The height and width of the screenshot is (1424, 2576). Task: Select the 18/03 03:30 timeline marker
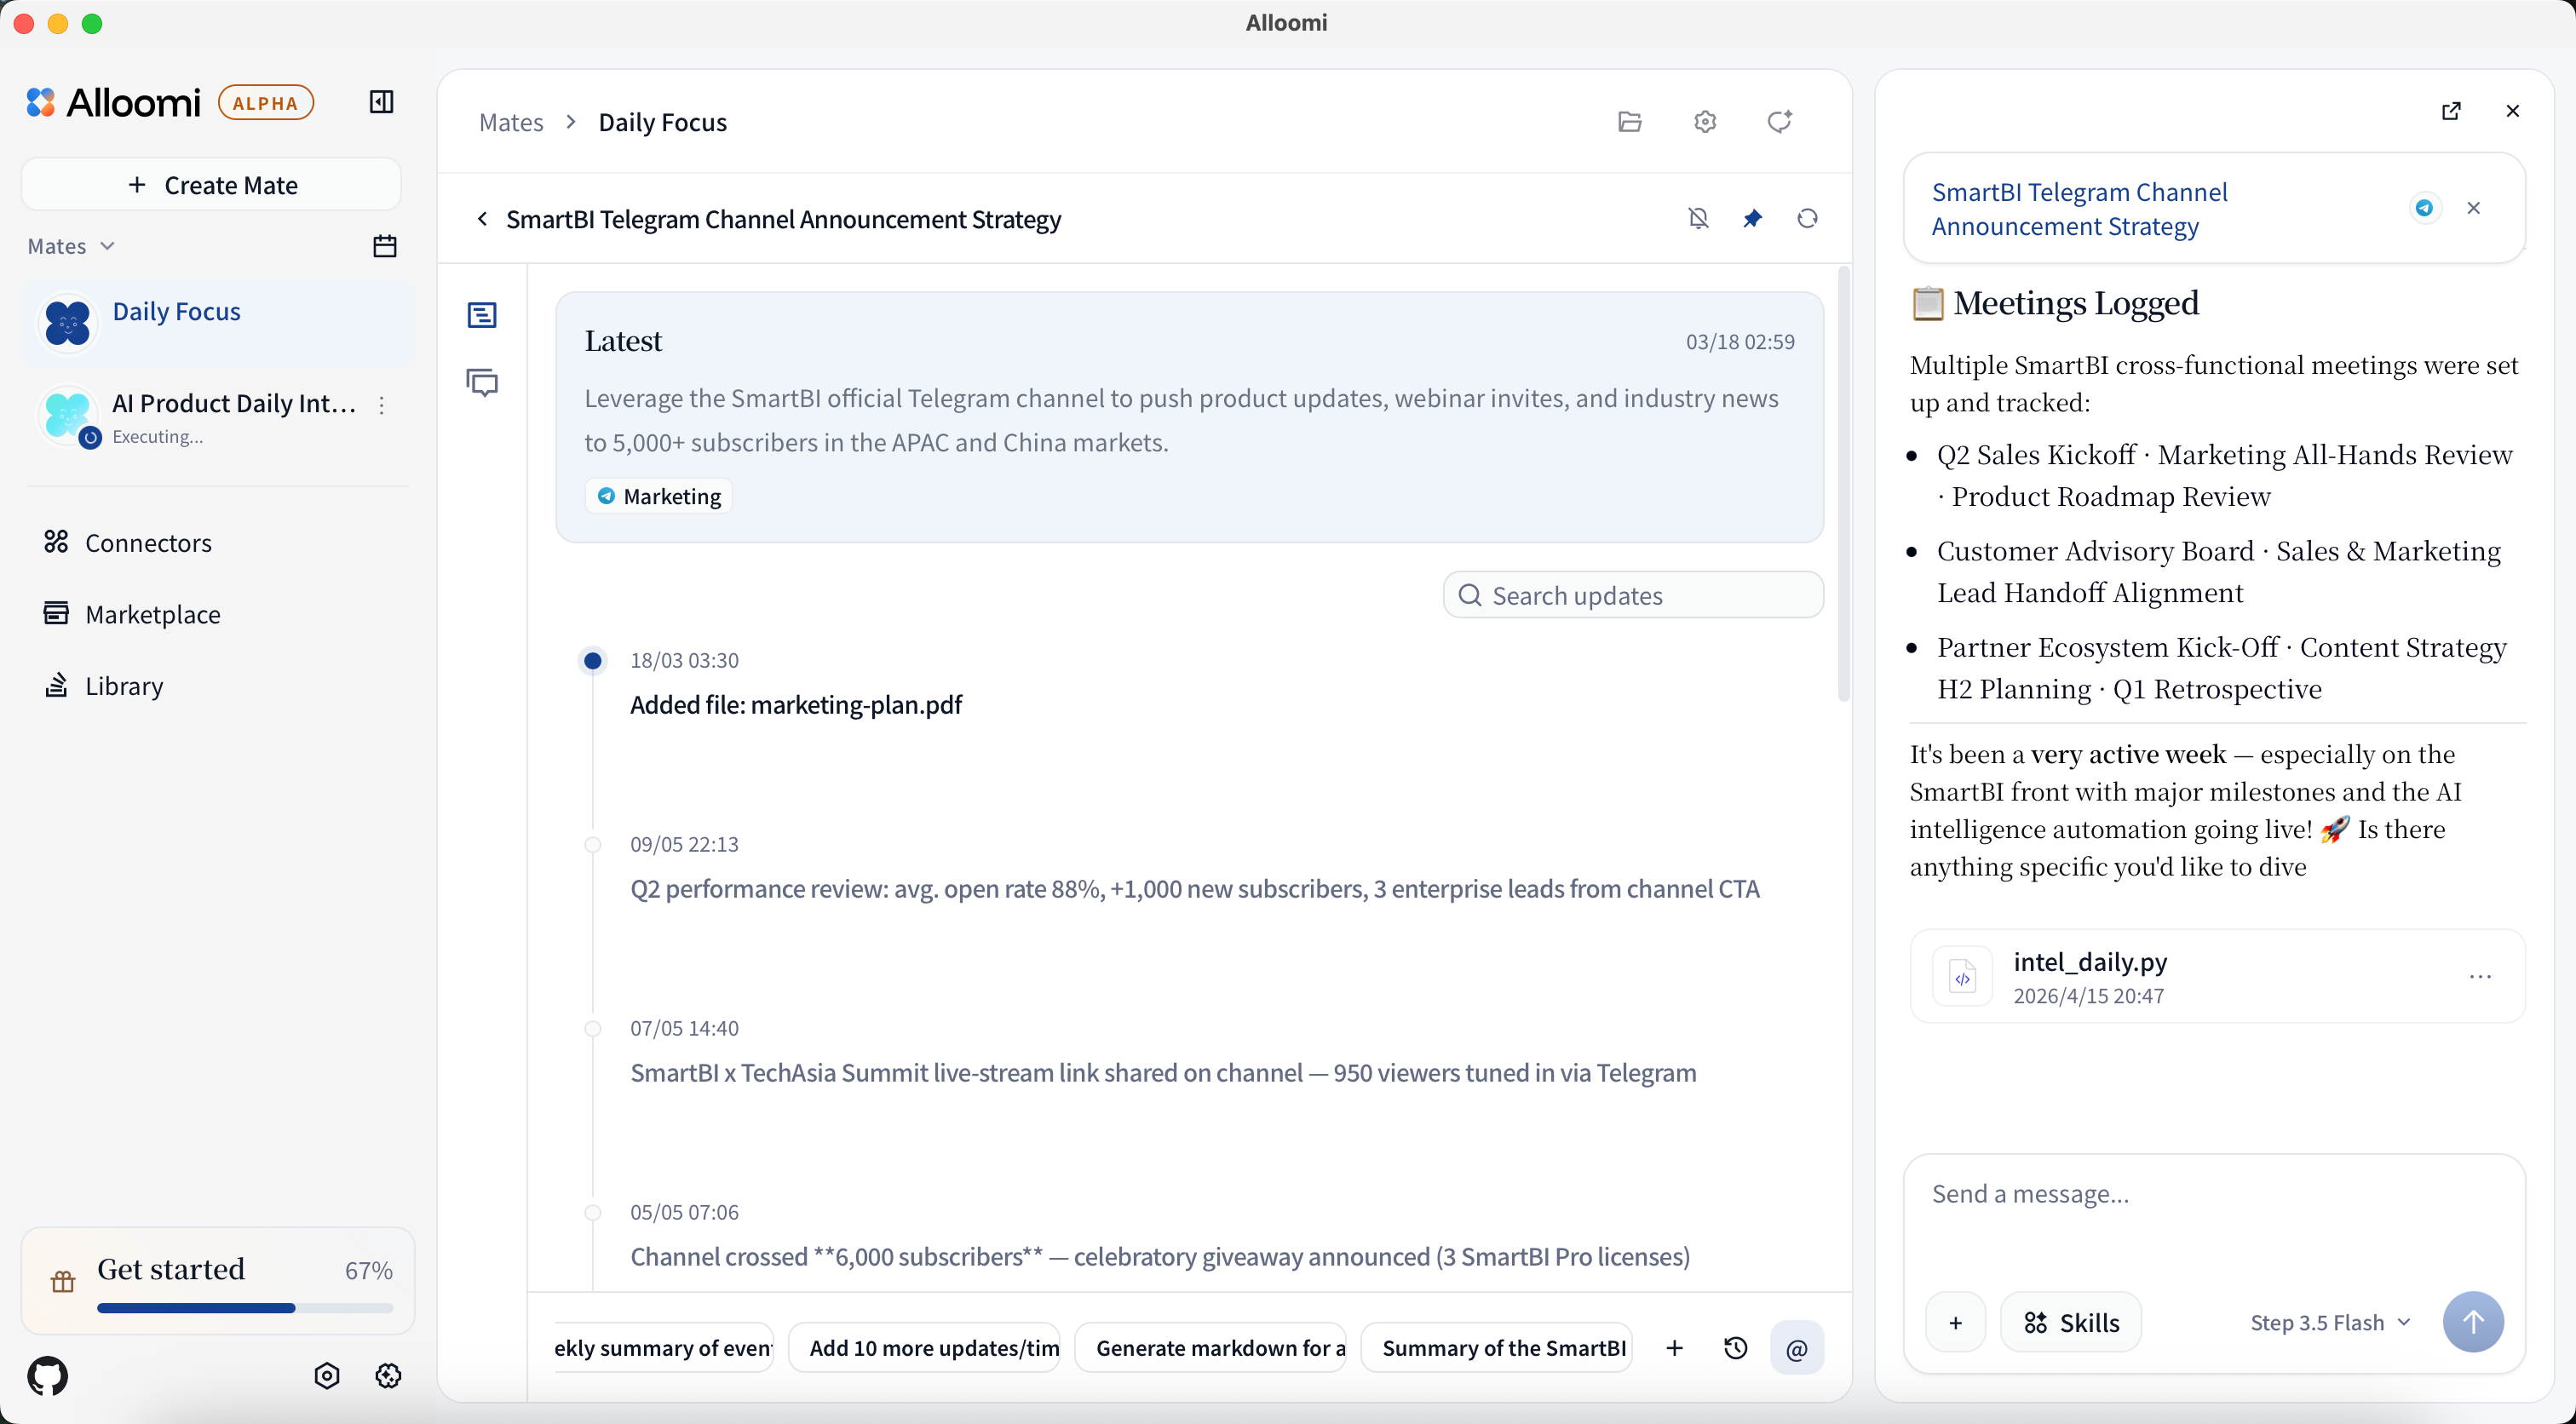coord(593,660)
